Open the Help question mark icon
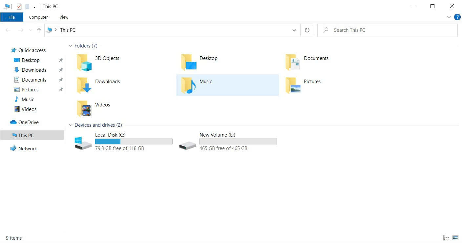Screen dimensions: 462x243 click(x=457, y=17)
